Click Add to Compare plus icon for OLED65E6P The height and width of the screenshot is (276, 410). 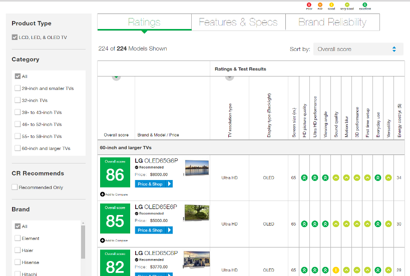102,240
